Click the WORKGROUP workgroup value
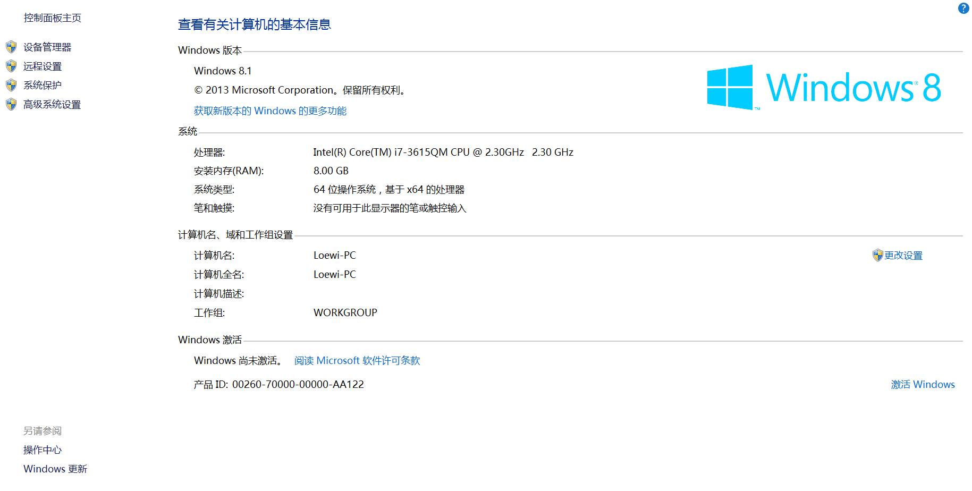 pyautogui.click(x=345, y=312)
